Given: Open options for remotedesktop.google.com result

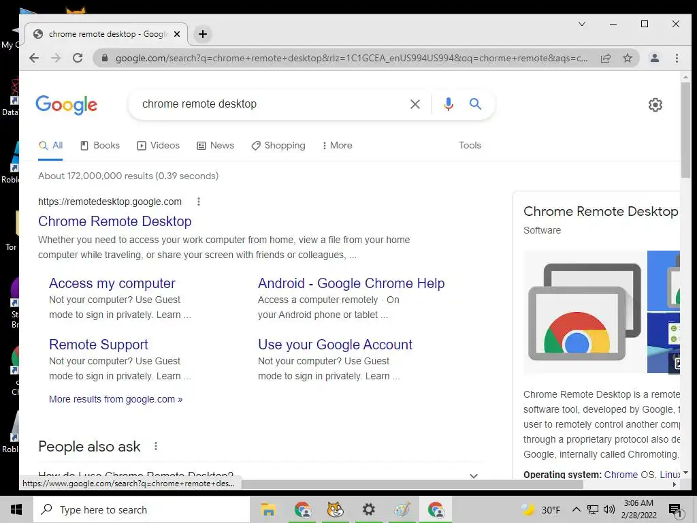Looking at the screenshot, I should (x=199, y=202).
